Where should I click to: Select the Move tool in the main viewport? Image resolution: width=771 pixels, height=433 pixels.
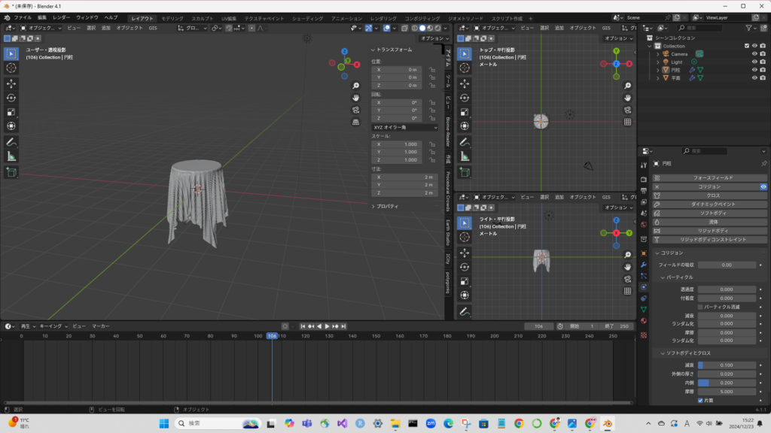[11, 83]
